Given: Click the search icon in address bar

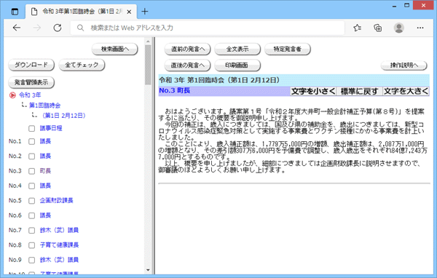Looking at the screenshot, I should [x=80, y=28].
